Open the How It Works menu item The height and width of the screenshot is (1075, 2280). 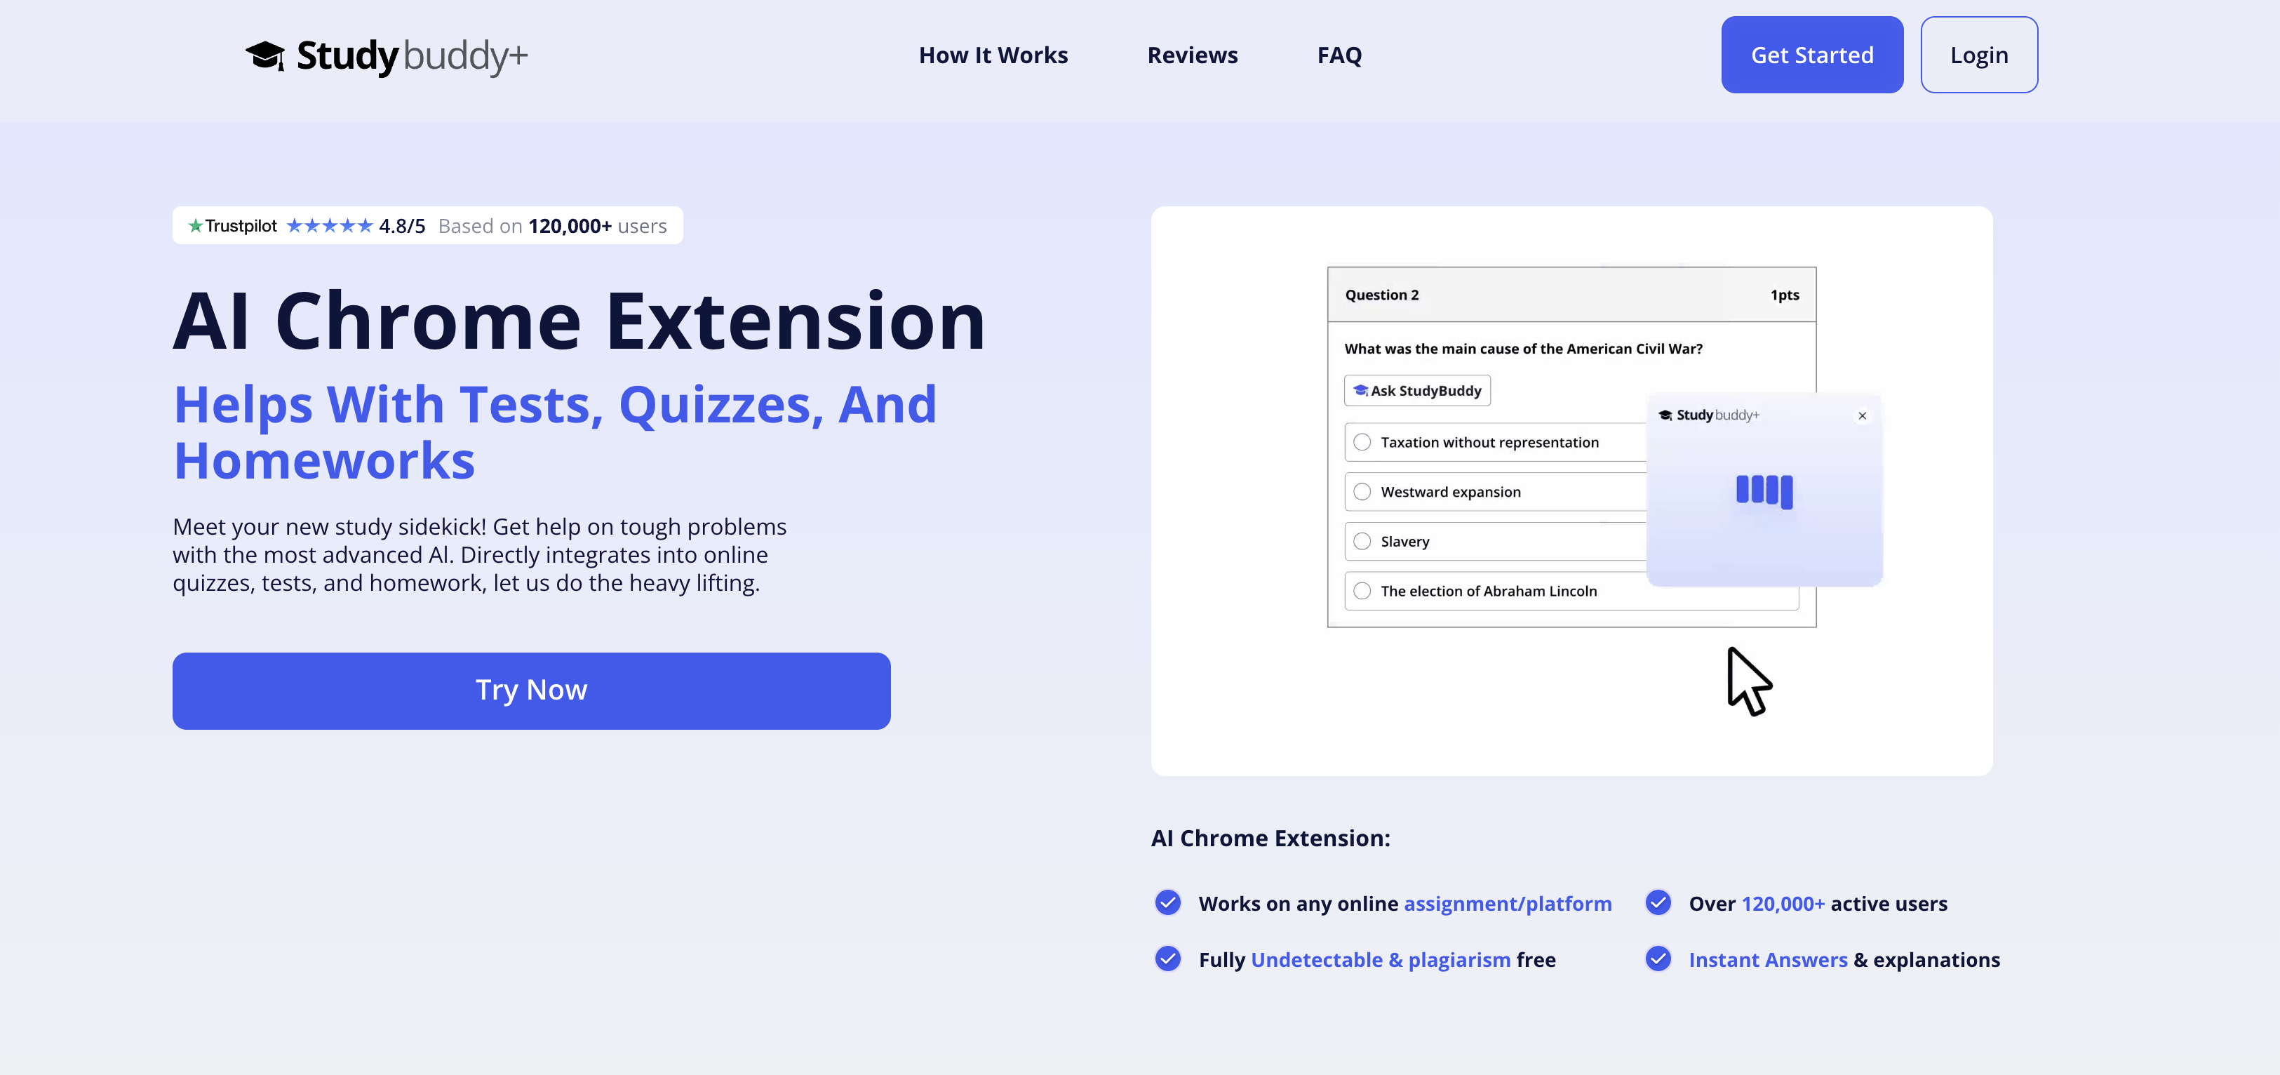click(x=993, y=54)
